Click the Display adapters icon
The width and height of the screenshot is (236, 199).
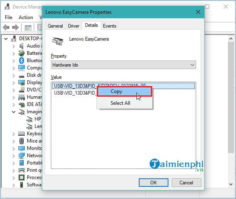tap(22, 82)
